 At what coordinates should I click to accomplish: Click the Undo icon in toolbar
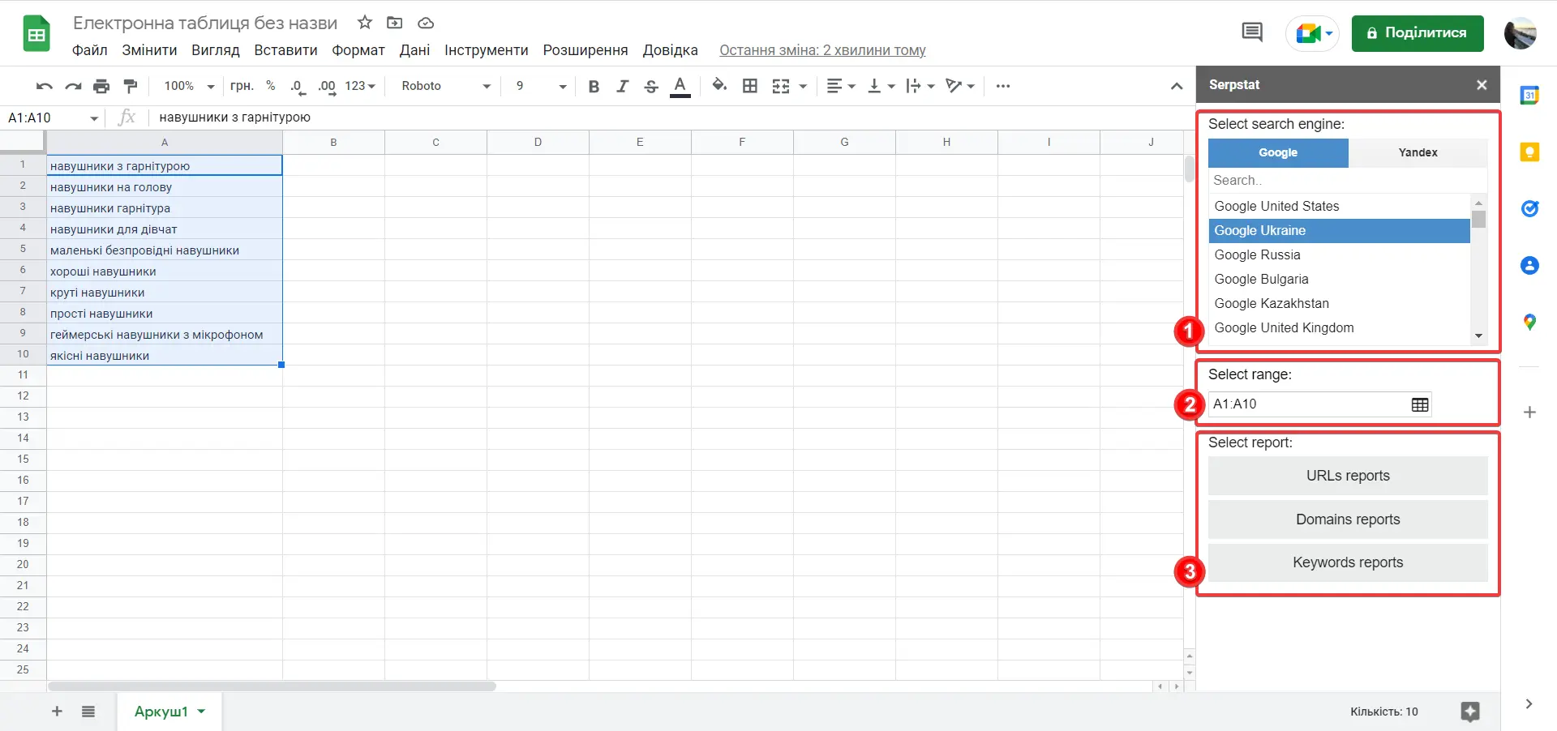point(45,86)
